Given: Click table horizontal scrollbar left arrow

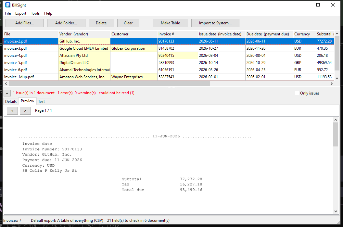Looking at the screenshot, I should (x=6, y=83).
